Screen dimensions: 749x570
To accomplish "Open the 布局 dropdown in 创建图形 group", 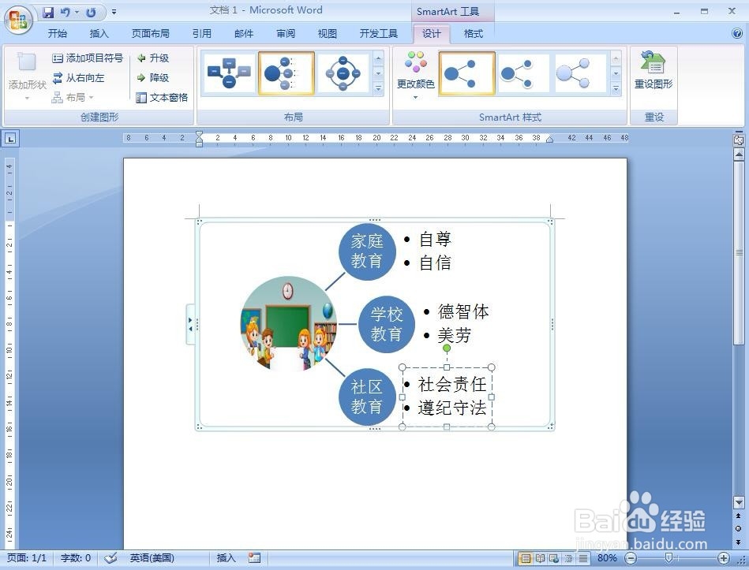I will (x=73, y=97).
